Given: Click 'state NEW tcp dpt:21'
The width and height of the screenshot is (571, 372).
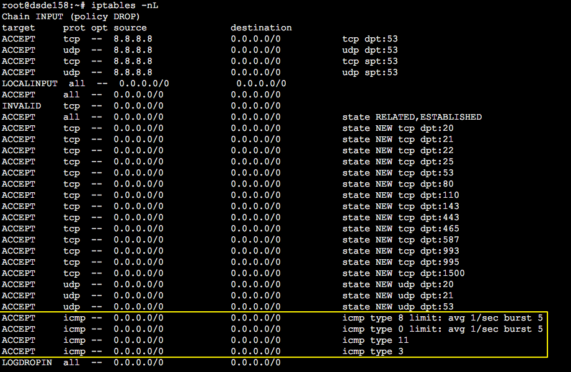Looking at the screenshot, I should [x=398, y=139].
